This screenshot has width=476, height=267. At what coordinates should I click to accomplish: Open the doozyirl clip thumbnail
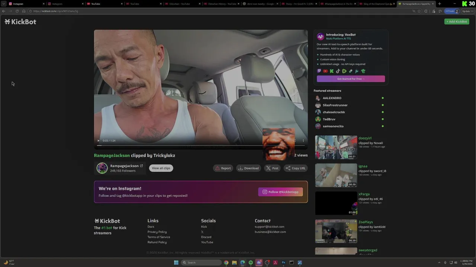pyautogui.click(x=336, y=147)
